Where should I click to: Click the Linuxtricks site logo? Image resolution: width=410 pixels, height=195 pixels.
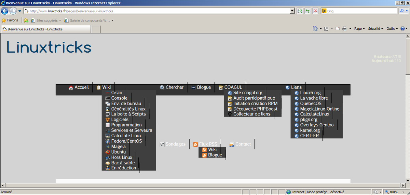(49, 47)
